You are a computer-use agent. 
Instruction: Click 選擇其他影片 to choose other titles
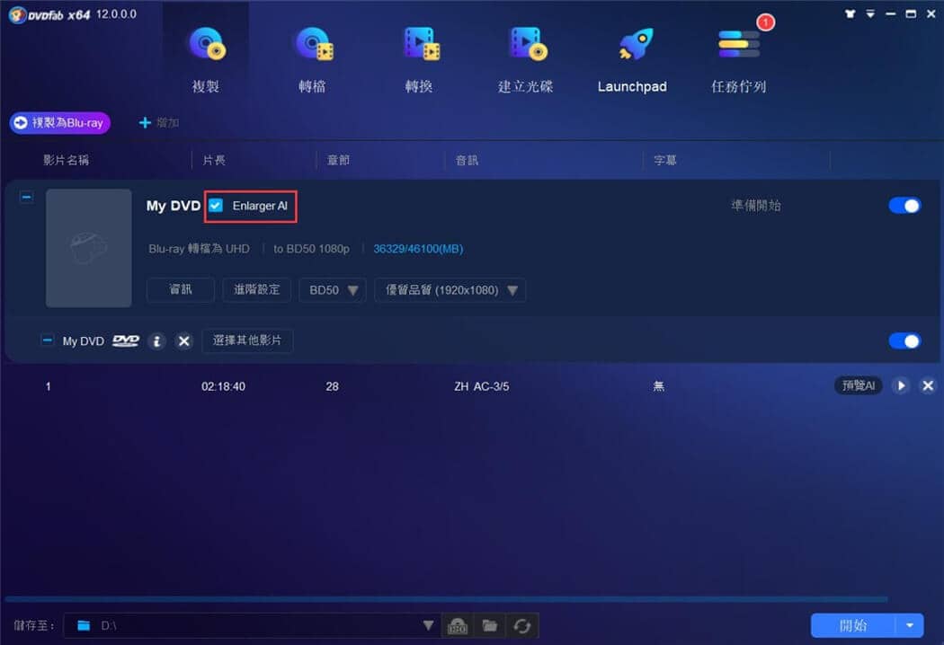247,340
